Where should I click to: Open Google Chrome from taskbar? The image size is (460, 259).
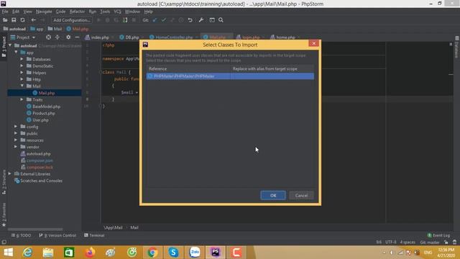click(152, 253)
